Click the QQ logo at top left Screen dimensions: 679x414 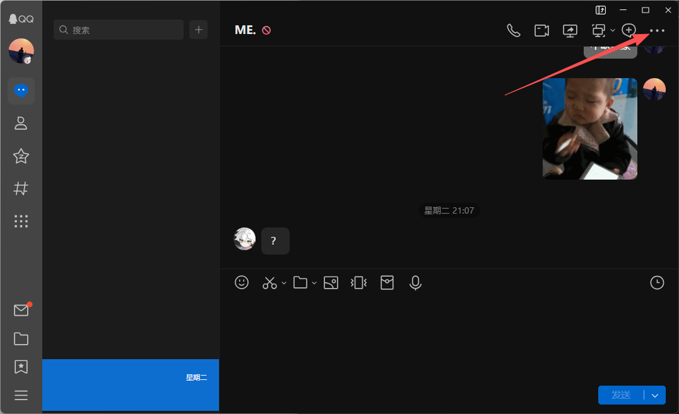pyautogui.click(x=21, y=19)
